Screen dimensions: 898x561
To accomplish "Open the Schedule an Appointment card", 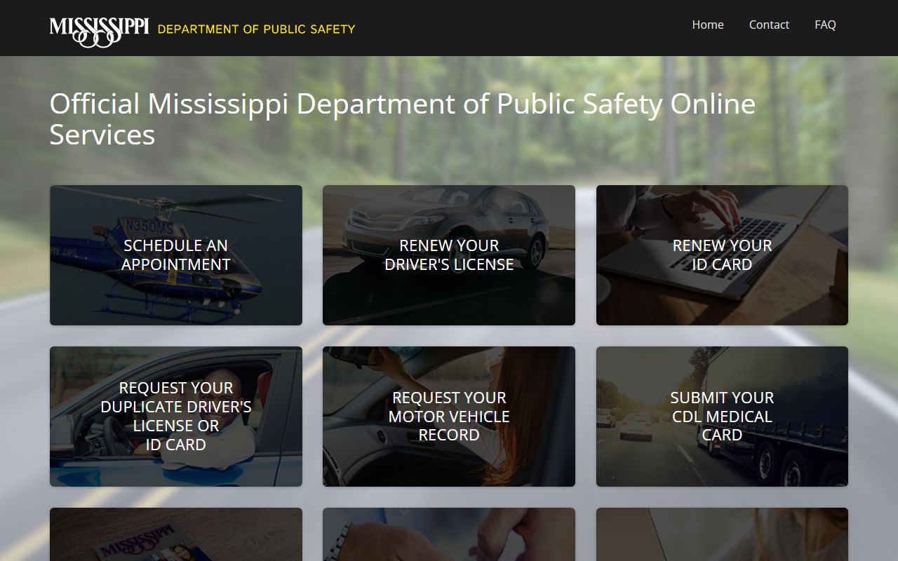I will (176, 255).
